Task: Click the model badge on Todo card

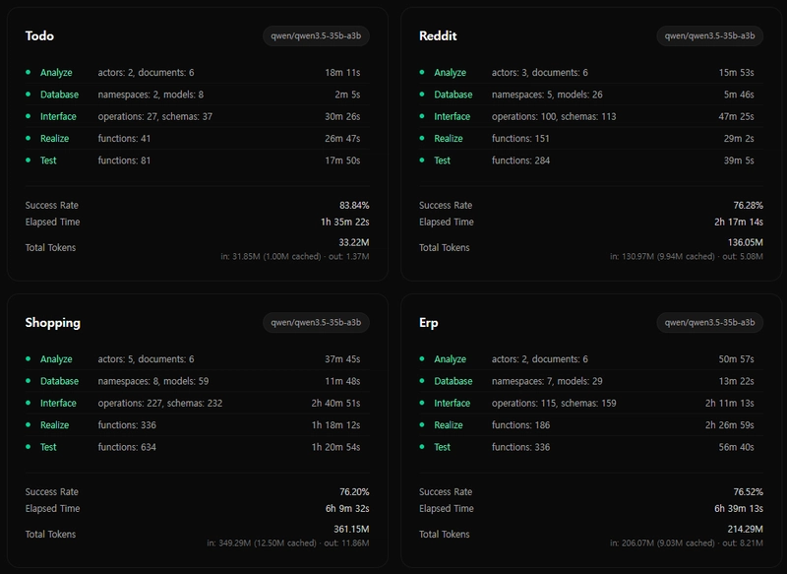Action: click(317, 36)
